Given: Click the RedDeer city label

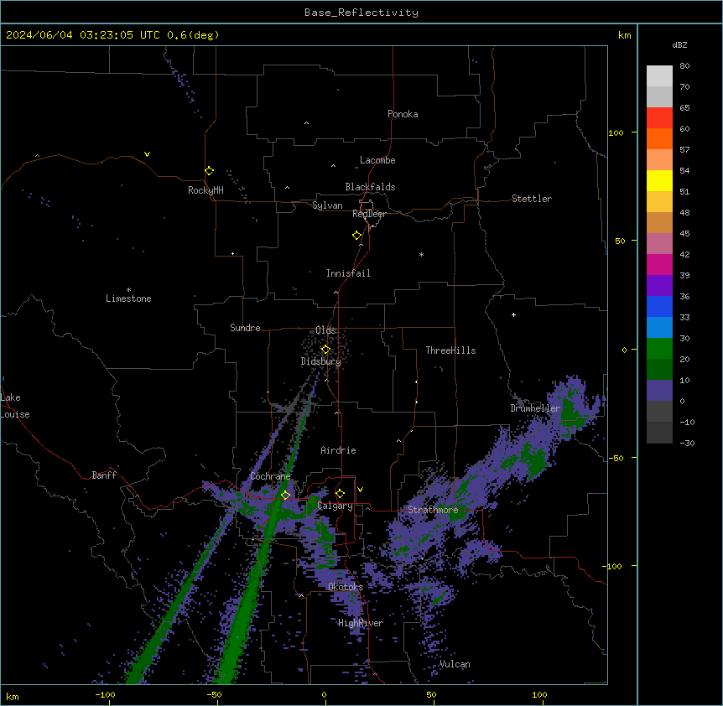Looking at the screenshot, I should tap(369, 214).
